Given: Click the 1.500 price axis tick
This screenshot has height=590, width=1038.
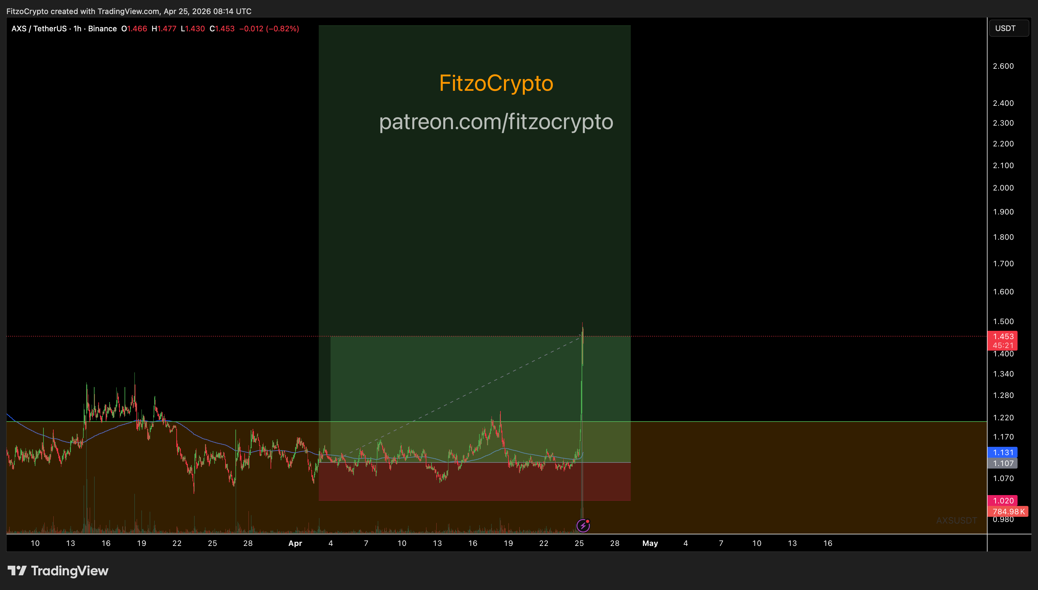Looking at the screenshot, I should click(x=1003, y=321).
